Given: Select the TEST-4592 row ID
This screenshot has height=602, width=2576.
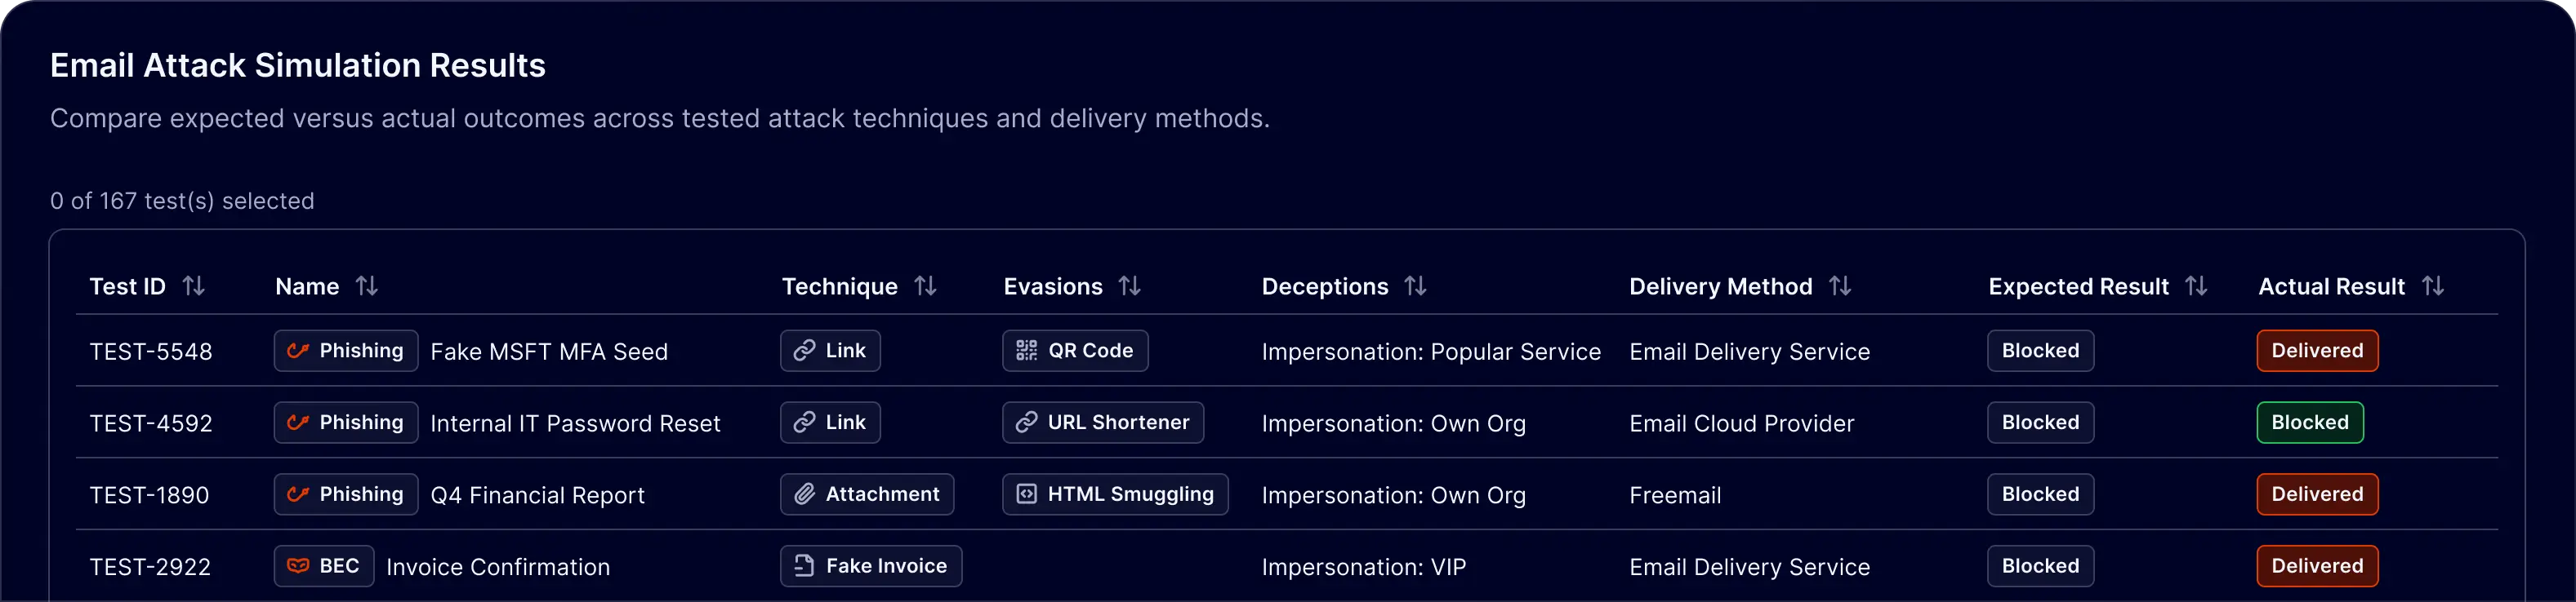Looking at the screenshot, I should (x=151, y=423).
